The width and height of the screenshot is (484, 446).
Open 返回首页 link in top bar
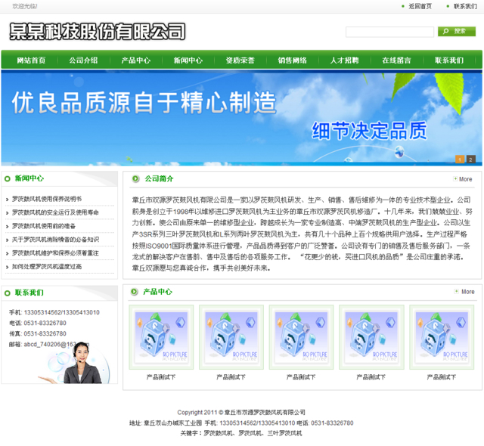pyautogui.click(x=420, y=6)
